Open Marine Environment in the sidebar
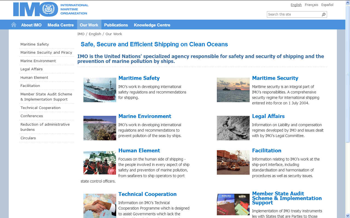 tap(38, 61)
